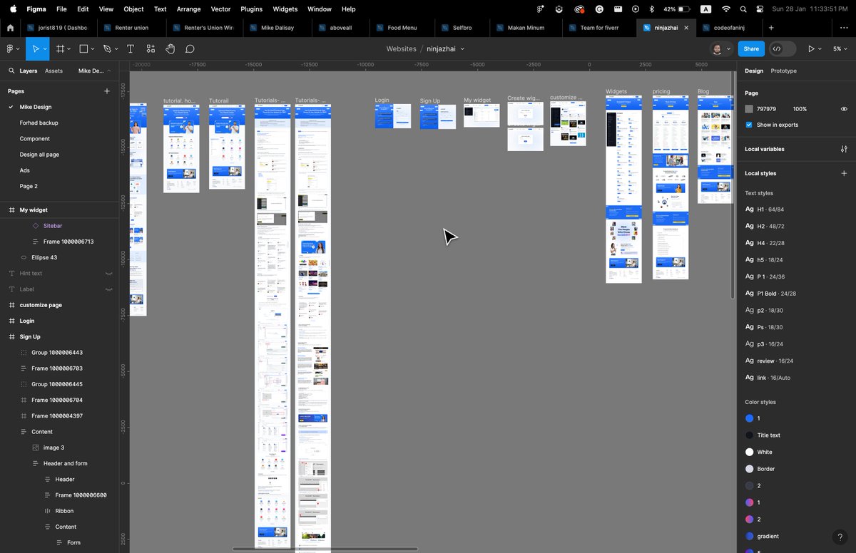Show the hidden Label layer
The width and height of the screenshot is (856, 553).
[109, 289]
